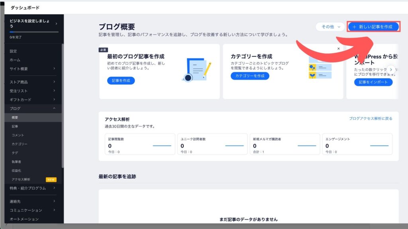Click the 最初のブログ記事を作成 card title

136,56
